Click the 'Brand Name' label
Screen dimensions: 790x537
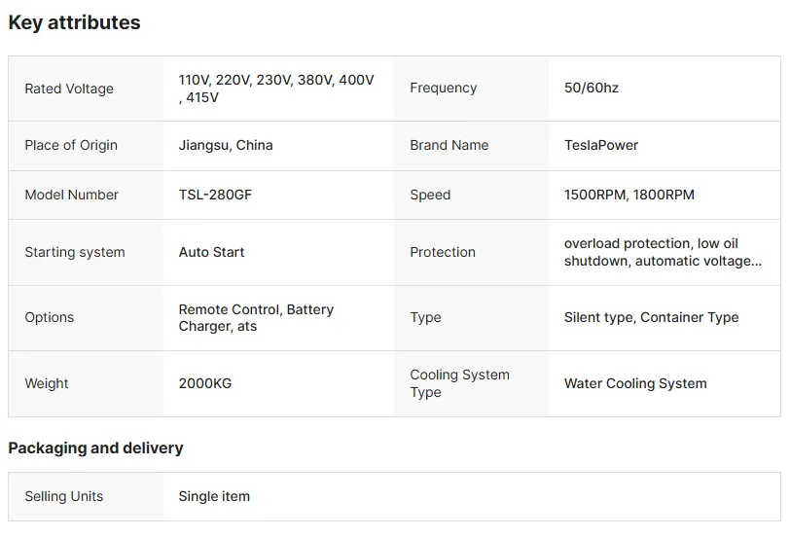click(x=449, y=145)
